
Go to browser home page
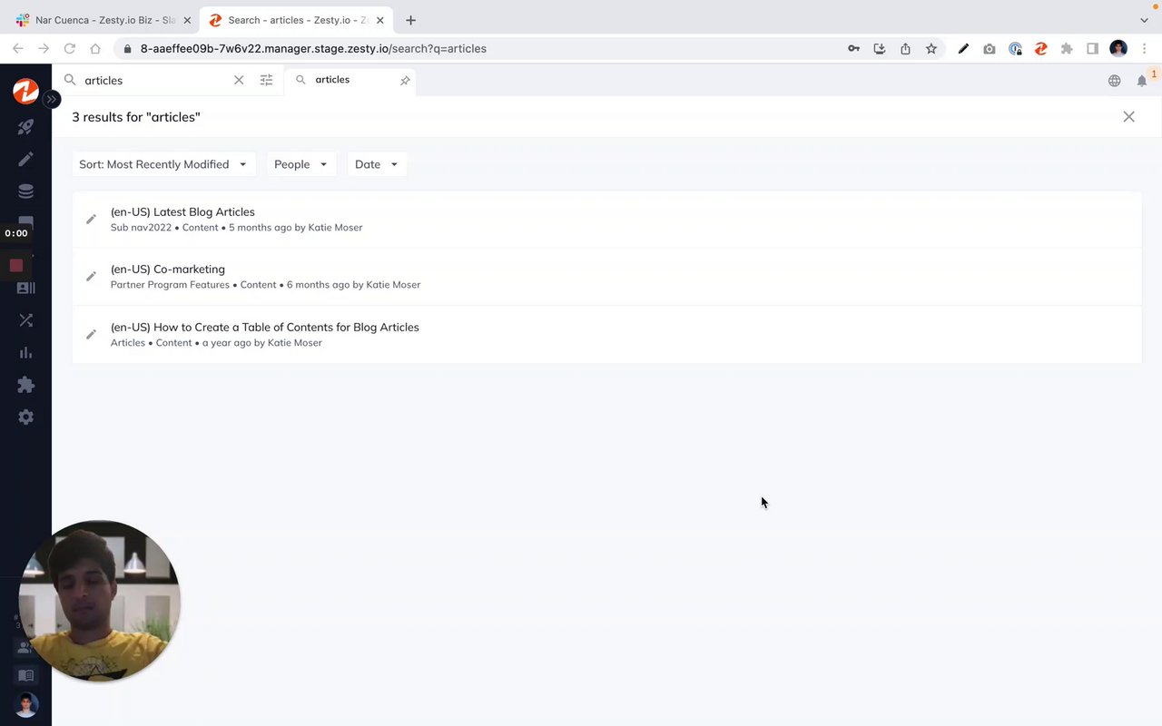pyautogui.click(x=95, y=49)
